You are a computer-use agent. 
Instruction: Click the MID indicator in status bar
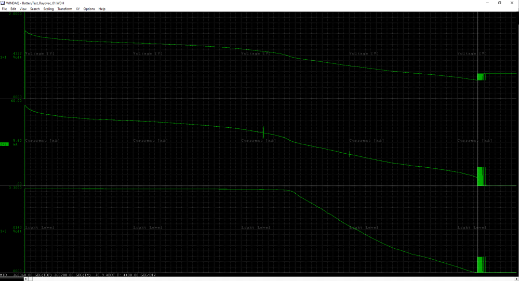[x=3, y=275]
